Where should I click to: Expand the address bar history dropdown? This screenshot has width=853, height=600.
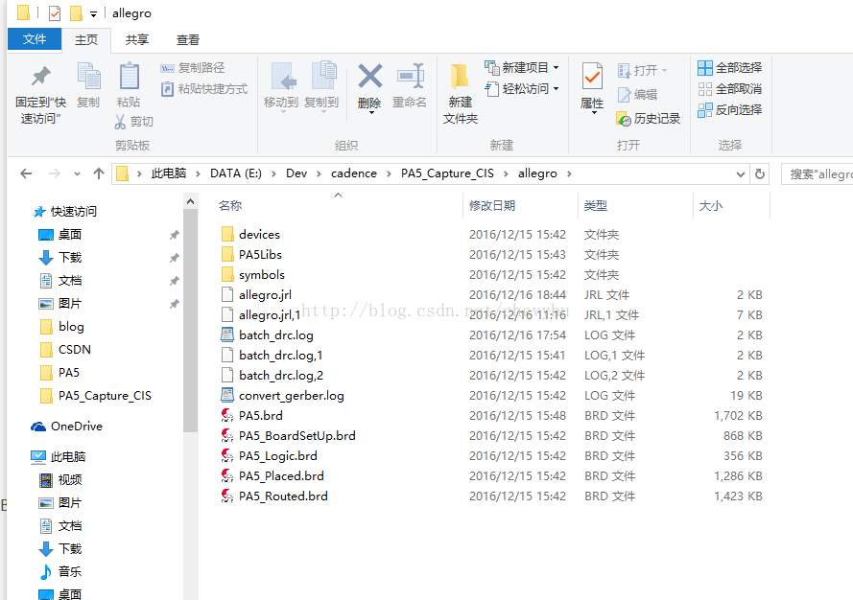pyautogui.click(x=740, y=174)
